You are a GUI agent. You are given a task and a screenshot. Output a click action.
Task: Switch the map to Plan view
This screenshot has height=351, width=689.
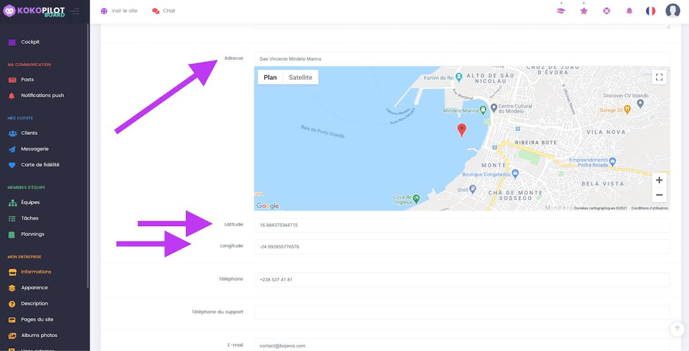click(x=270, y=77)
